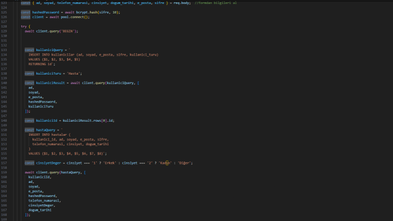Click 'soyad,' on line 162

(34, 186)
